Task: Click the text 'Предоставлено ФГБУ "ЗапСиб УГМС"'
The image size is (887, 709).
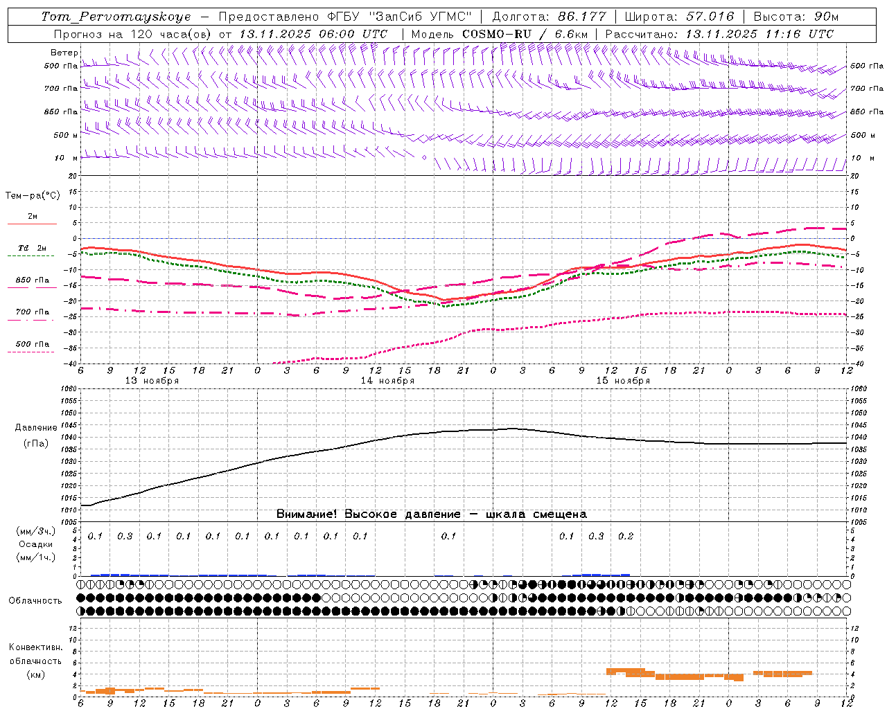Action: click(345, 17)
